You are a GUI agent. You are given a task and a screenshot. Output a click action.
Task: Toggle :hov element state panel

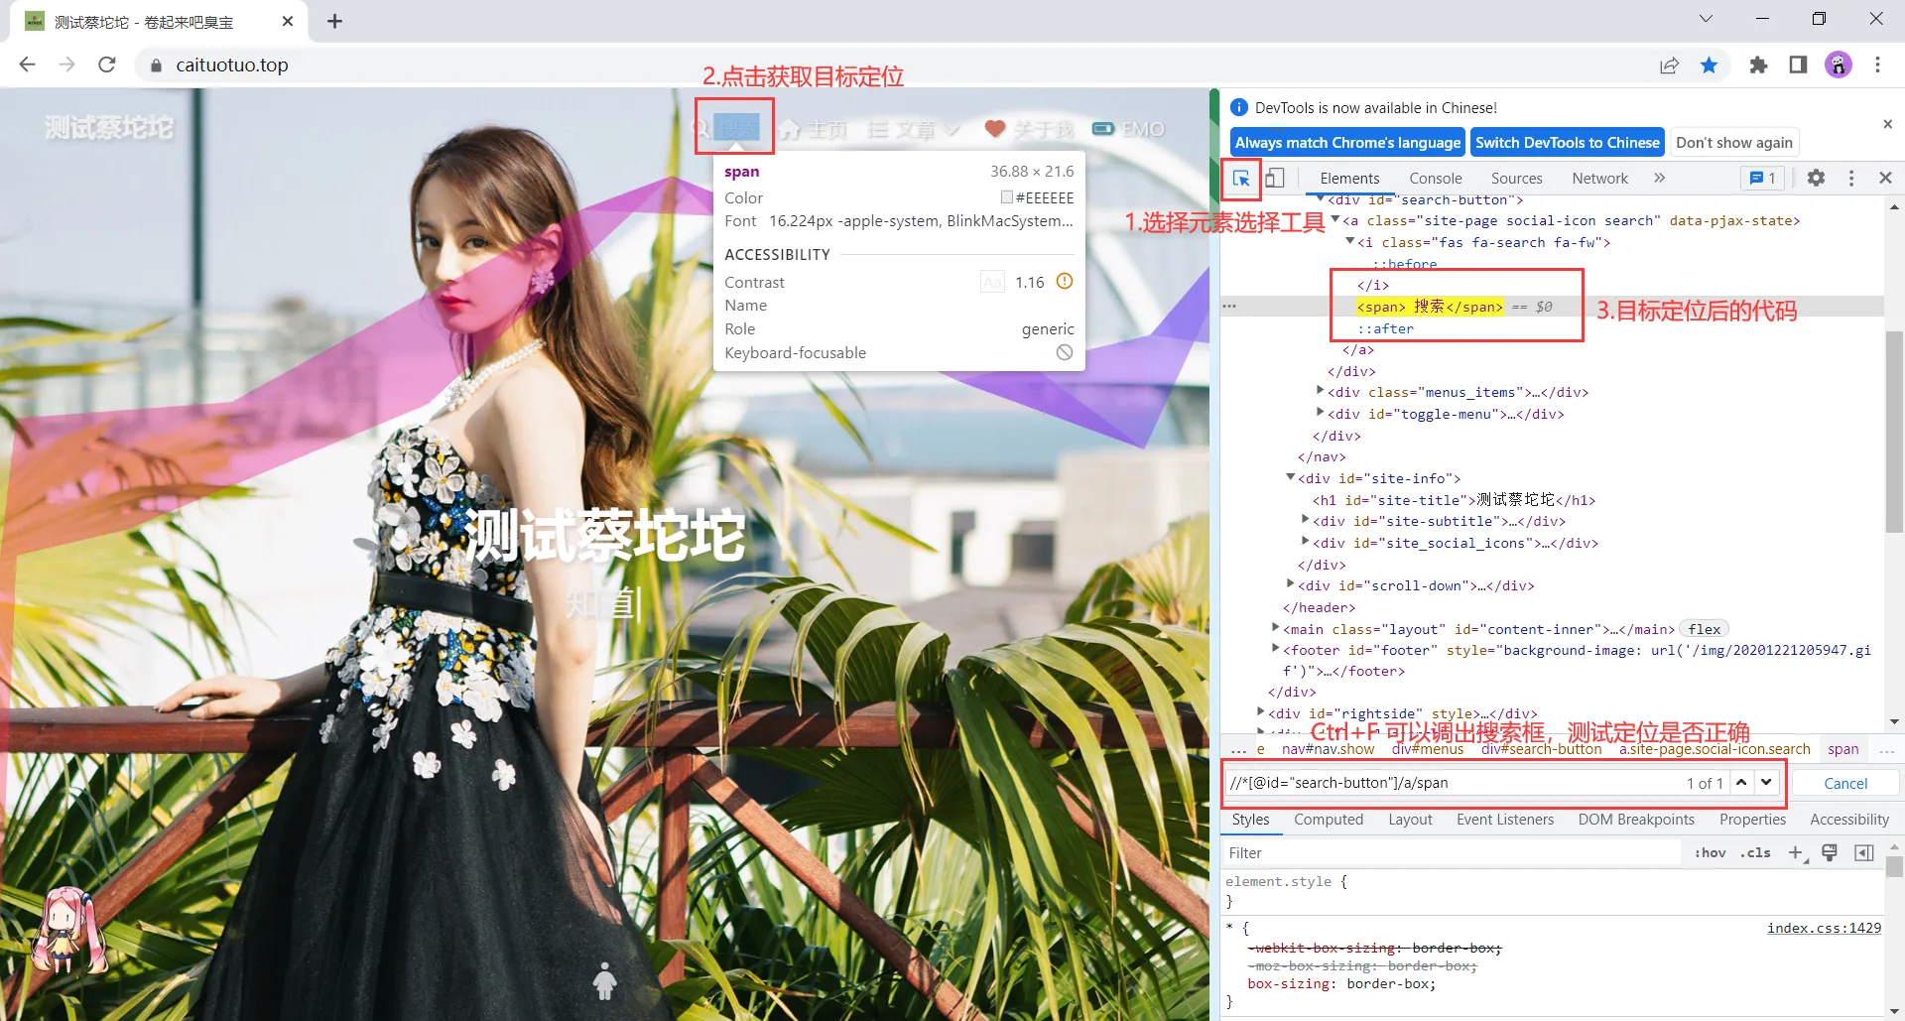[1710, 852]
